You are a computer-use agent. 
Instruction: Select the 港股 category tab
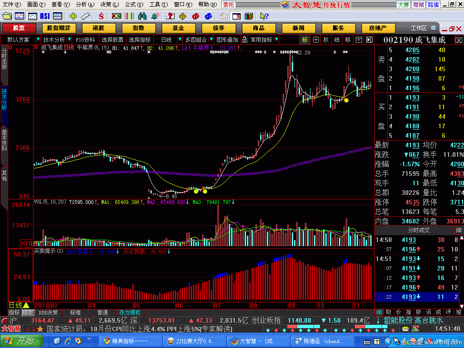tap(98, 28)
